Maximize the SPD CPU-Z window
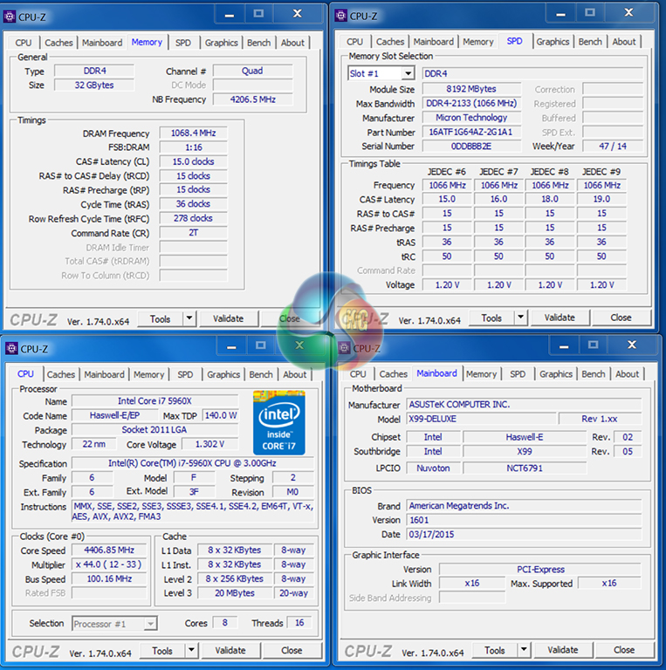The image size is (666, 670). [x=590, y=13]
